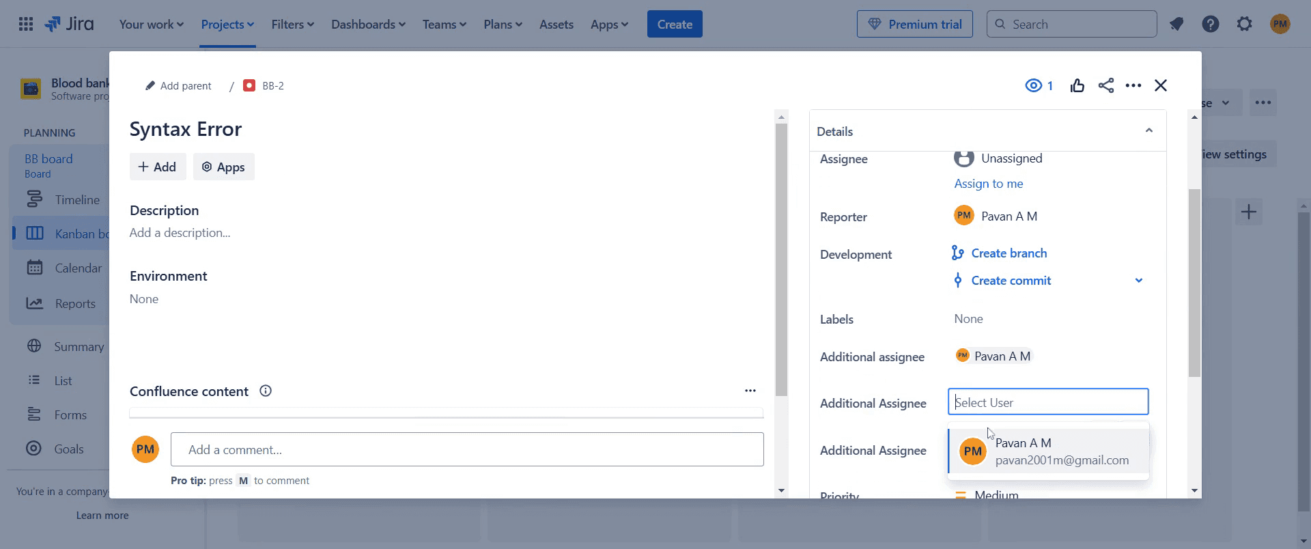1311x549 pixels.
Task: Click Create branch link
Action: pos(999,253)
